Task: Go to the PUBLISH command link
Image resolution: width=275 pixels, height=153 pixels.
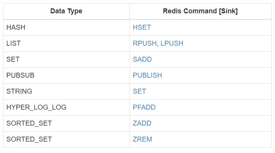Action: tap(147, 75)
